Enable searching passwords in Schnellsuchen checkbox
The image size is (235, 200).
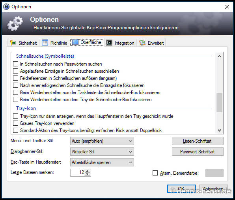[16, 64]
